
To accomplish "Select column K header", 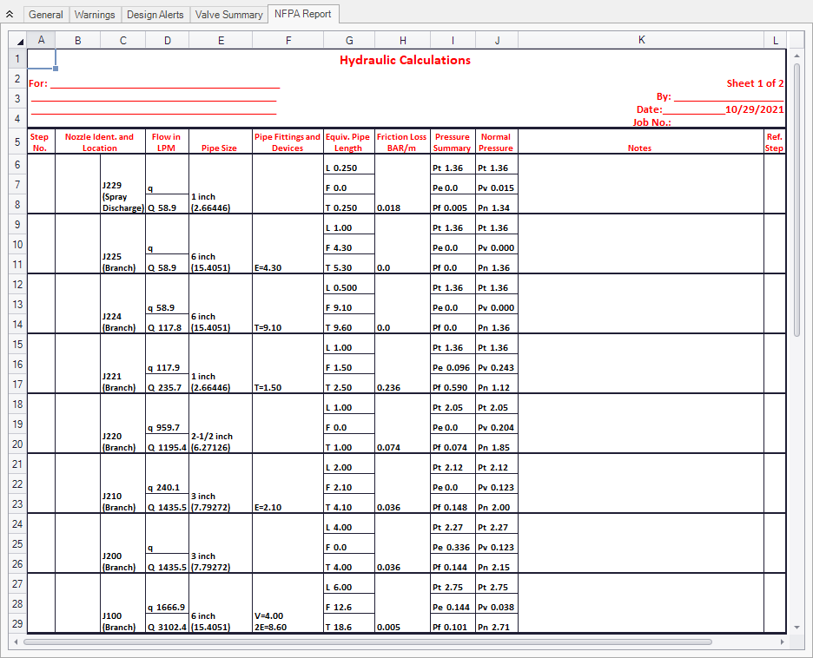I will coord(641,40).
